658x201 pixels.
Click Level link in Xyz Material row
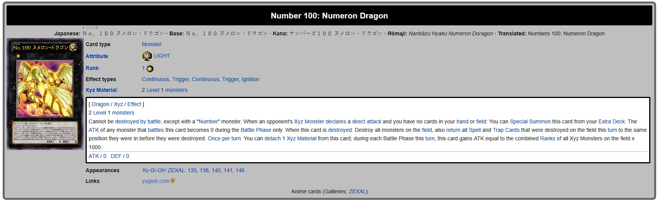153,90
